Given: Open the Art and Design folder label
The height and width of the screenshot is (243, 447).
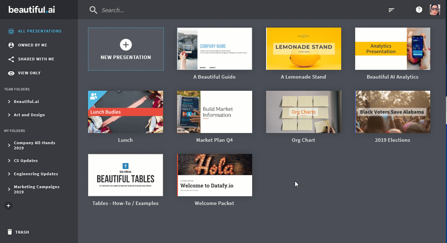Looking at the screenshot, I should (29, 115).
